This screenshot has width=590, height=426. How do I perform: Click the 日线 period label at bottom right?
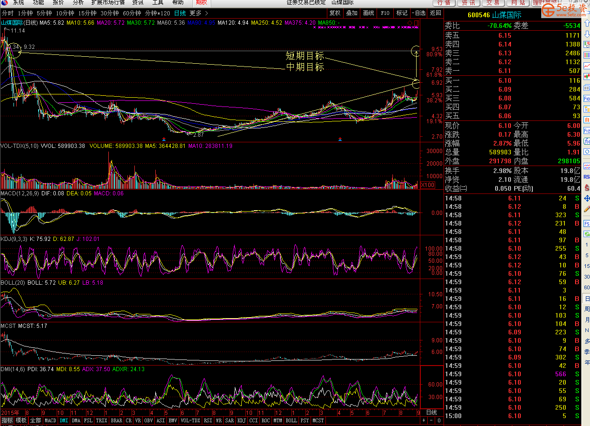click(432, 412)
